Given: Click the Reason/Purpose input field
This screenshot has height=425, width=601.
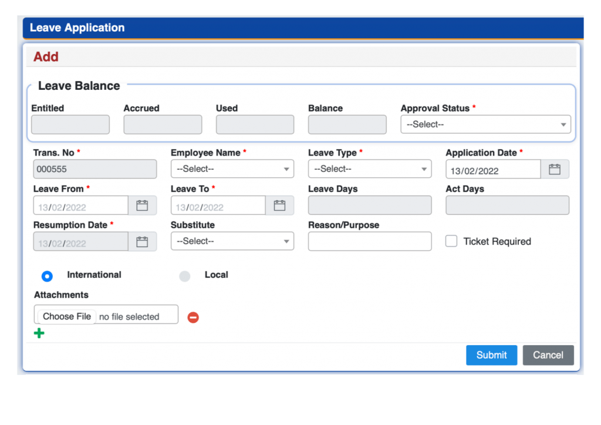Looking at the screenshot, I should [369, 241].
